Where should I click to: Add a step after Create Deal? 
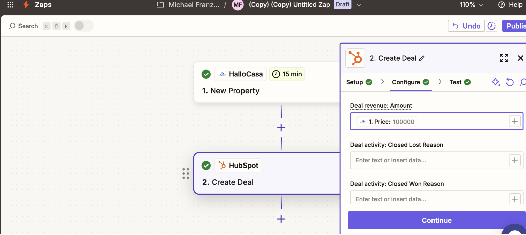pos(281,219)
